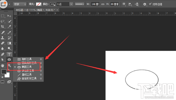Select the Eraser tool
Viewport: 176px width, 100px height.
pyautogui.click(x=2, y=43)
